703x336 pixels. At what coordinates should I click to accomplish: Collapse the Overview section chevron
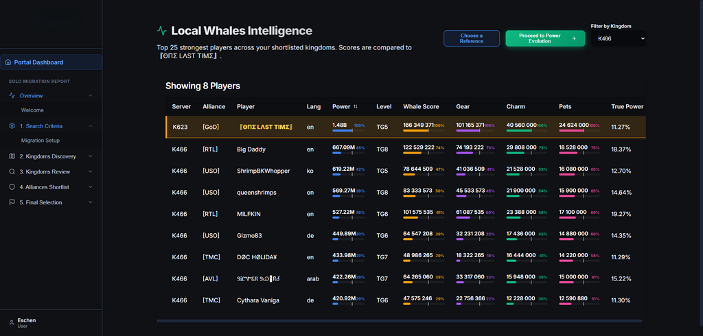pos(90,96)
